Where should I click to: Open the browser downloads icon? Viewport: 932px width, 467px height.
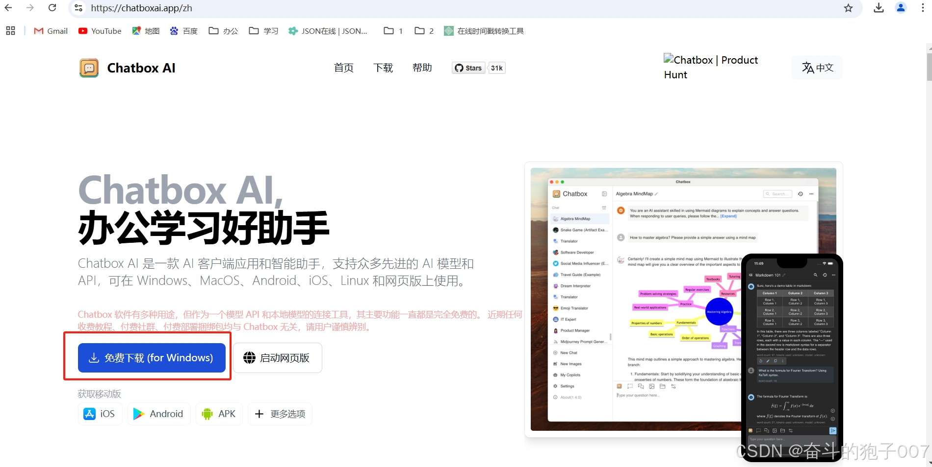tap(879, 8)
